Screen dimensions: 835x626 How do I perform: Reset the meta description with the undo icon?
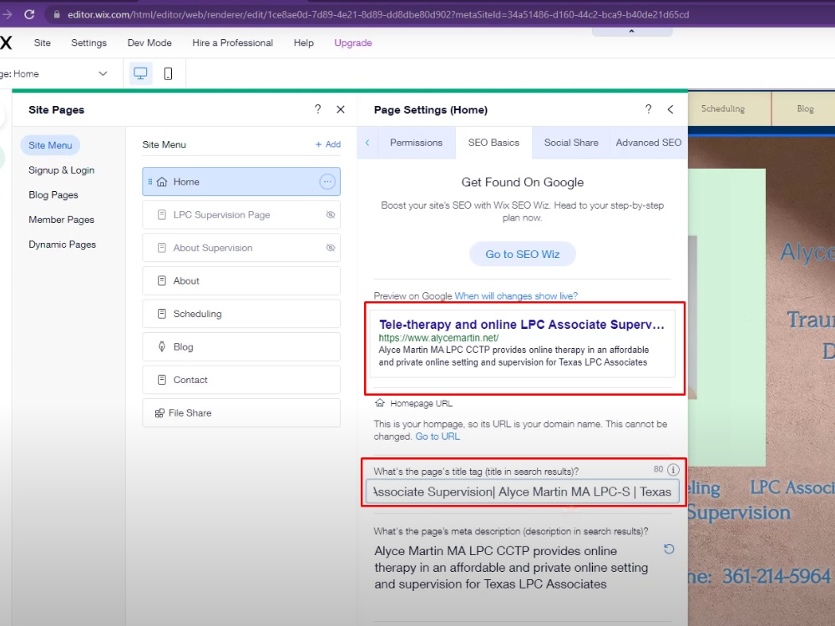click(669, 549)
